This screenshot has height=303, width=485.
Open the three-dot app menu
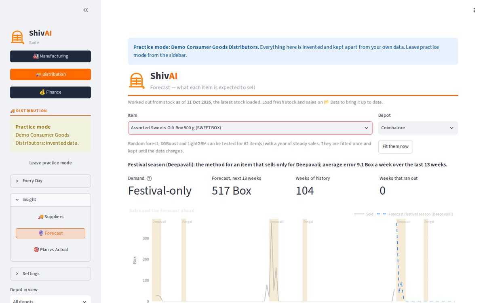coord(474,10)
